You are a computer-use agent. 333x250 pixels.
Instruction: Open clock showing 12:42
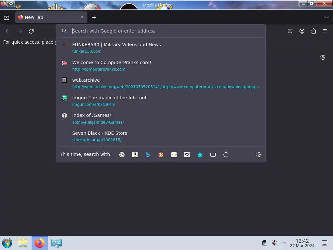click(302, 243)
